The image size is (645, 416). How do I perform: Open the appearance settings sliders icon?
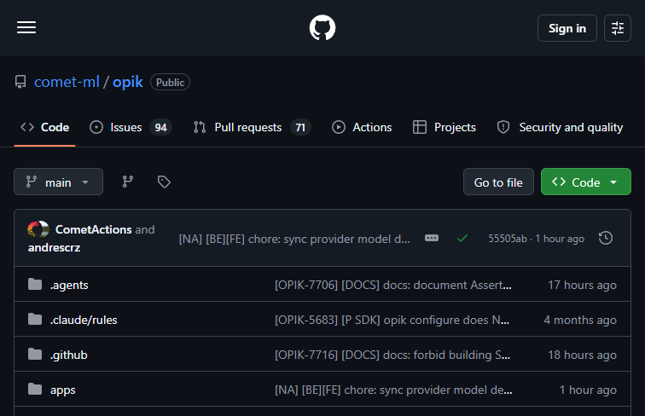coord(617,28)
